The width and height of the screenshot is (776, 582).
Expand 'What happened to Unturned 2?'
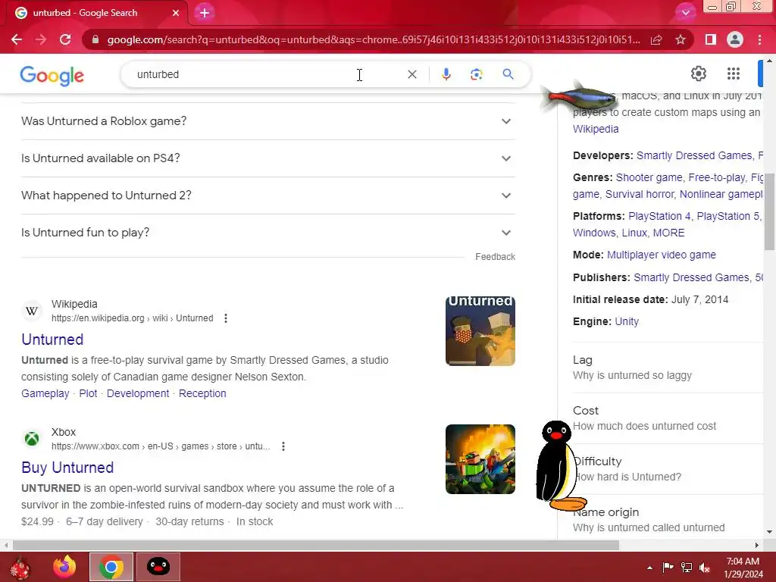point(268,196)
